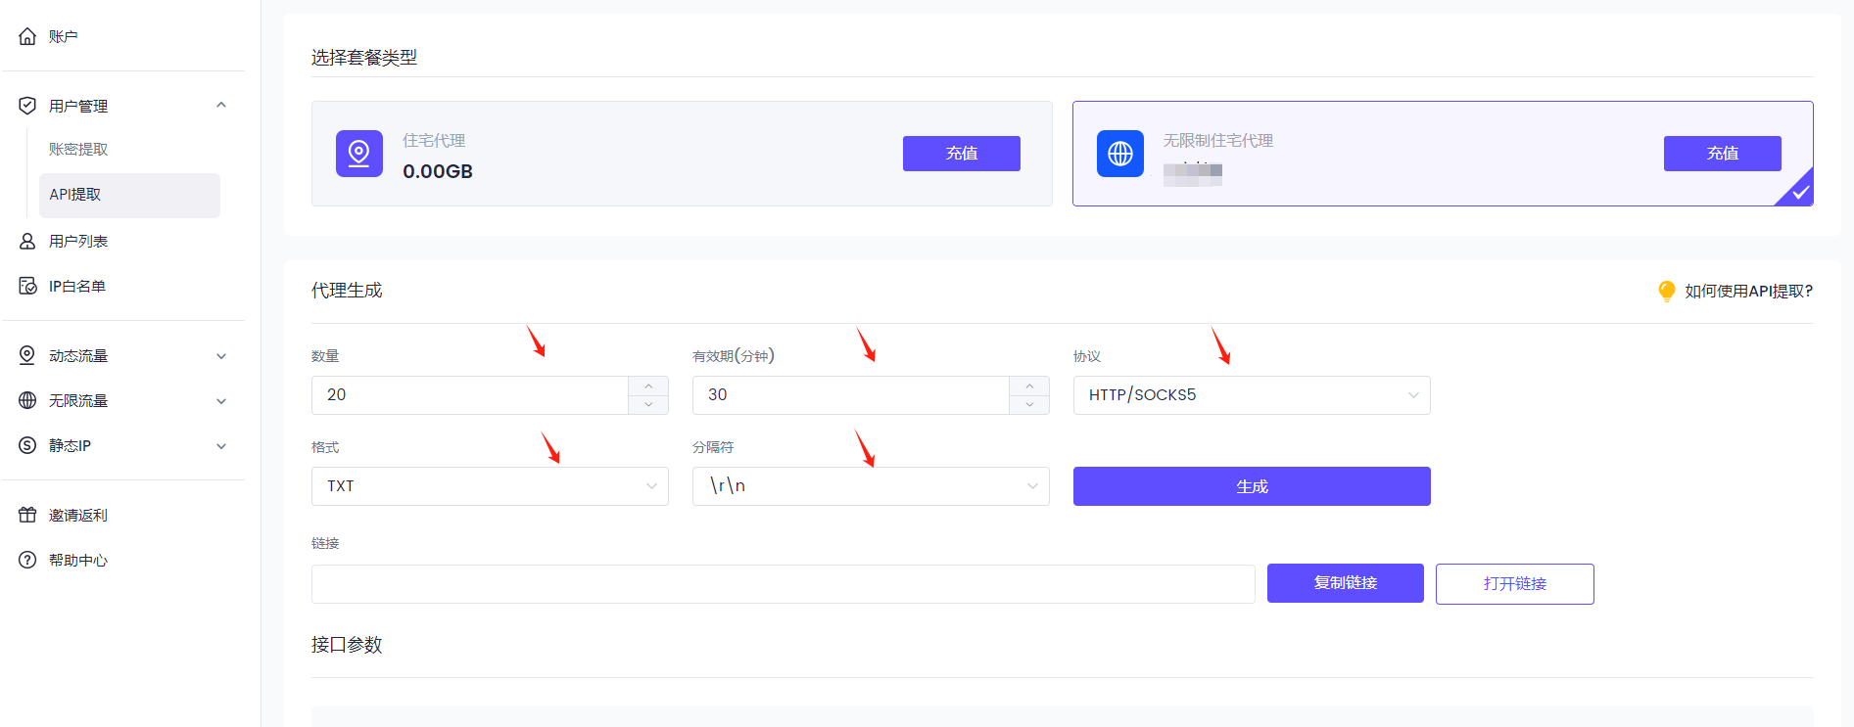1854x727 pixels.
Task: Increase the 数量 value with up arrow
Action: coord(648,386)
